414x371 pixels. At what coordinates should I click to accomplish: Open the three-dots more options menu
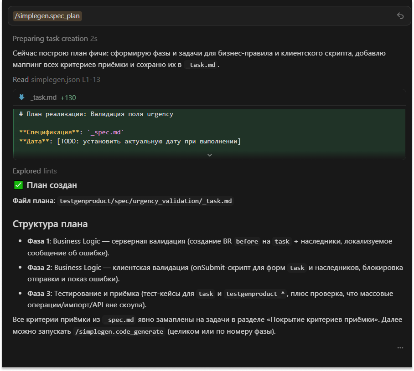pos(400,348)
